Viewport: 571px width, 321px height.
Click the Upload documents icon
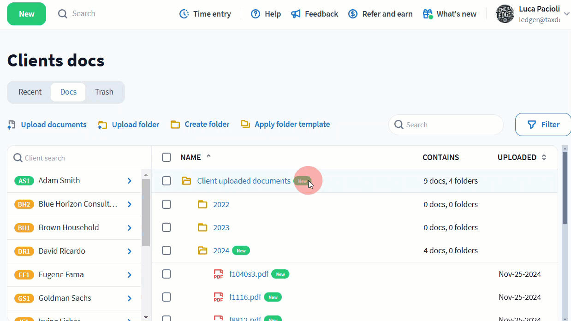tap(12, 125)
